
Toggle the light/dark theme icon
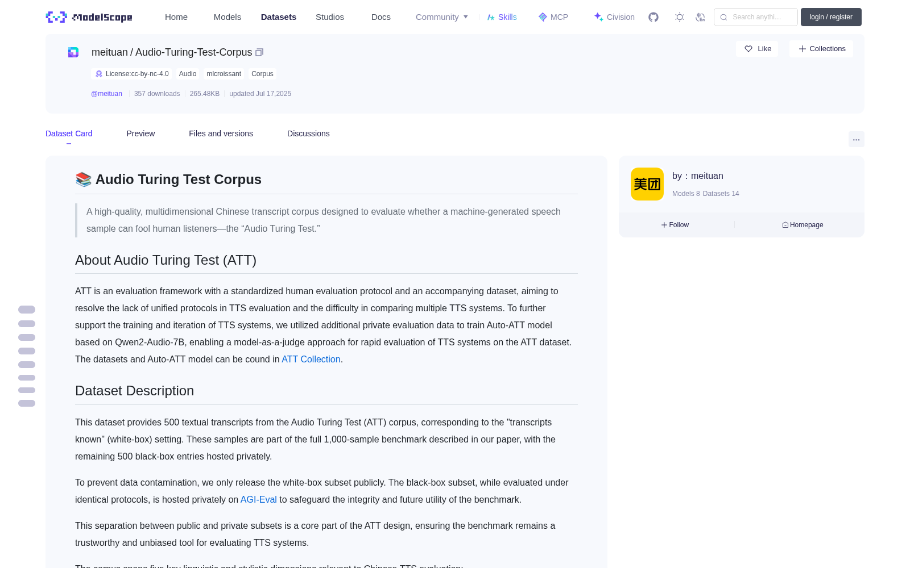pyautogui.click(x=680, y=17)
